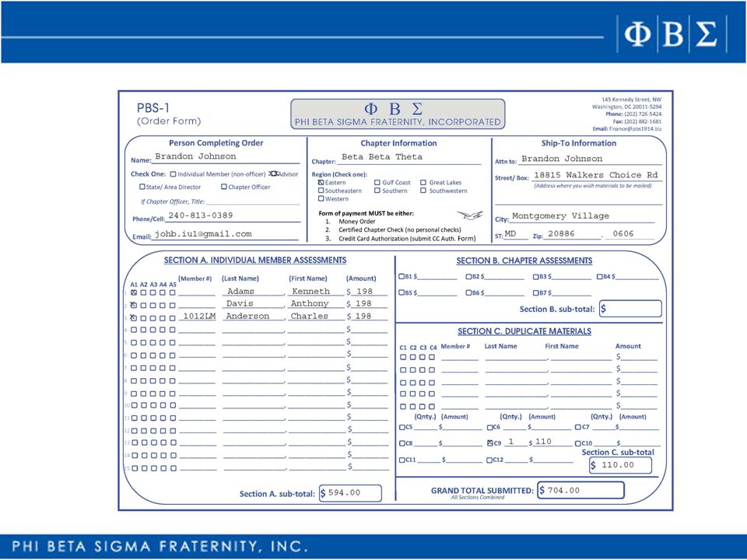Click the Section B sub-total box
747x560 pixels.
(630, 309)
